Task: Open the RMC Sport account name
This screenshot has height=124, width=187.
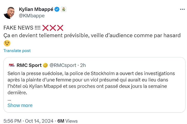Action: [x=29, y=65]
